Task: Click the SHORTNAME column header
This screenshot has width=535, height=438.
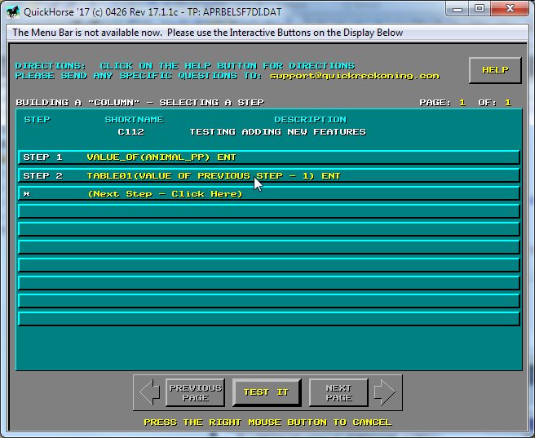Action: click(134, 120)
